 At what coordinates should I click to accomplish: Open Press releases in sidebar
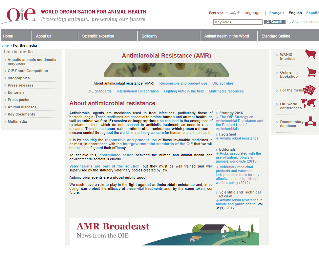20,85
